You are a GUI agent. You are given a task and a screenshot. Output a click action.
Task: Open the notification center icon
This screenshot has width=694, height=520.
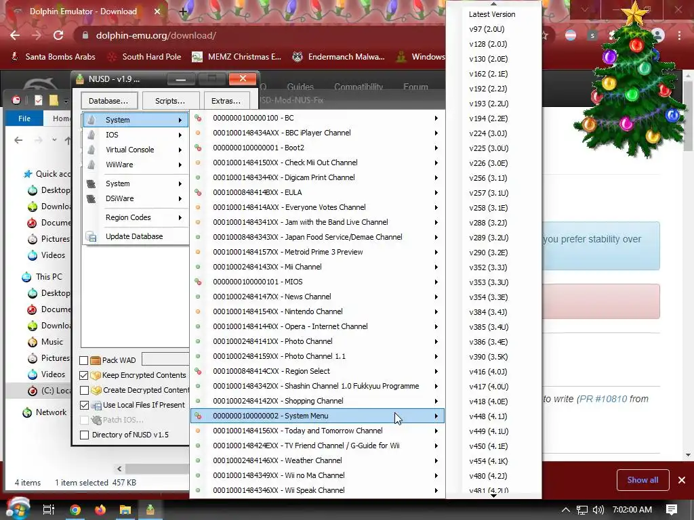[672, 510]
